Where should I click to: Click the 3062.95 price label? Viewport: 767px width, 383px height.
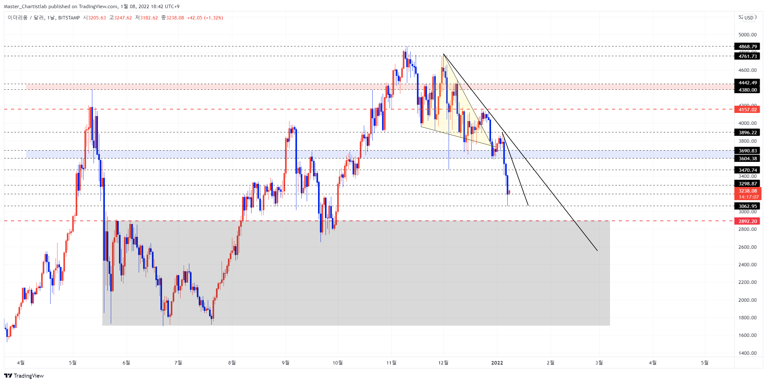coord(747,206)
